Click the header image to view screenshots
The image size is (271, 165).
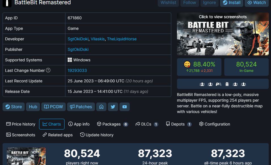pos(223,34)
